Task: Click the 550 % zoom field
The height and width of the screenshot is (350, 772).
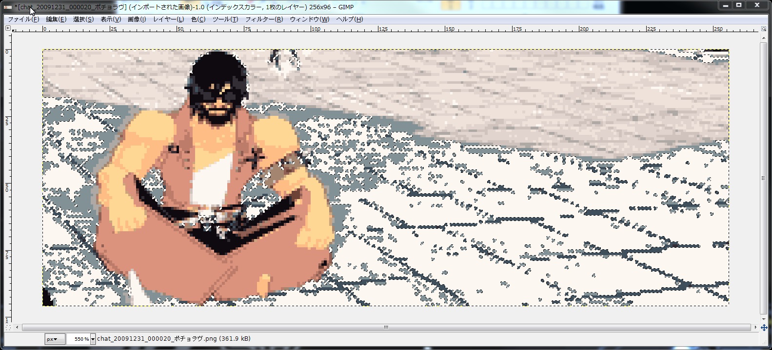Action: pos(78,339)
